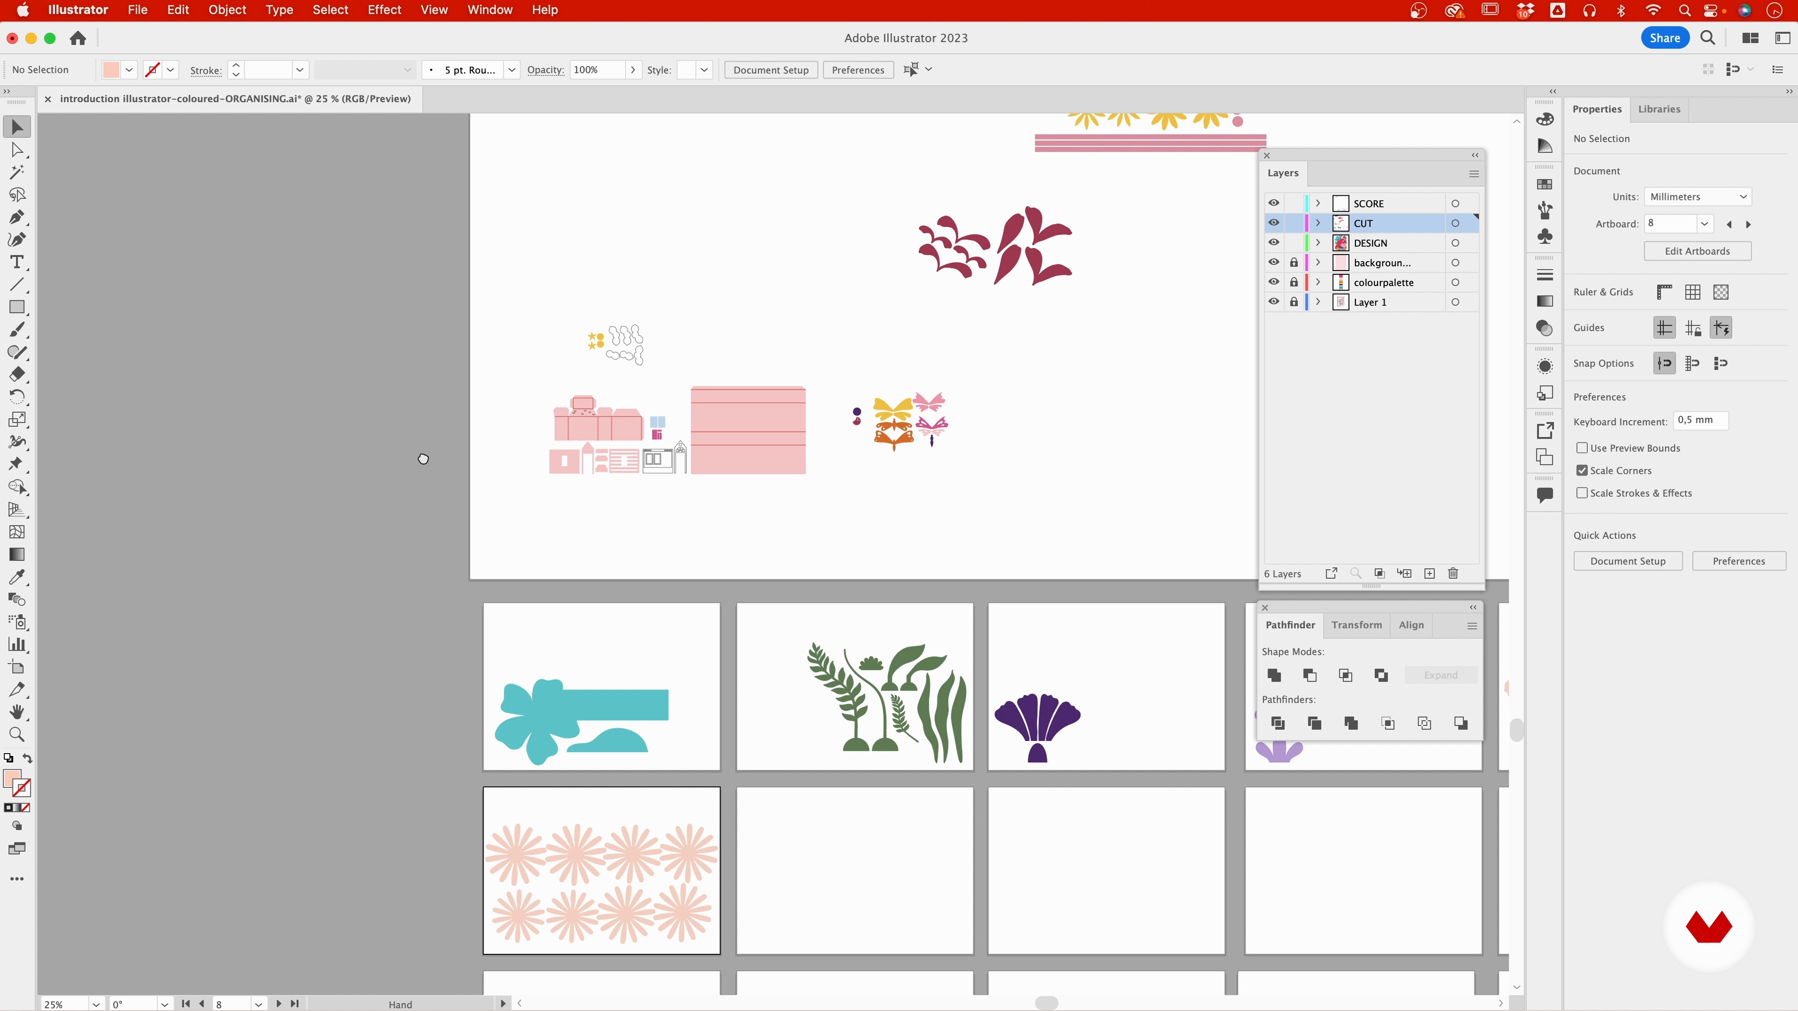Select the Pen tool
The width and height of the screenshot is (1798, 1011).
pos(17,217)
